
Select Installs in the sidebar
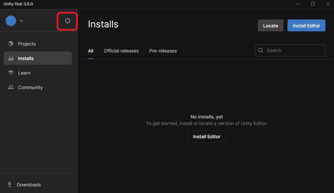38,58
